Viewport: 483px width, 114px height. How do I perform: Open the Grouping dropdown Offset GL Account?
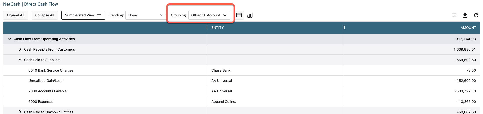pyautogui.click(x=209, y=15)
